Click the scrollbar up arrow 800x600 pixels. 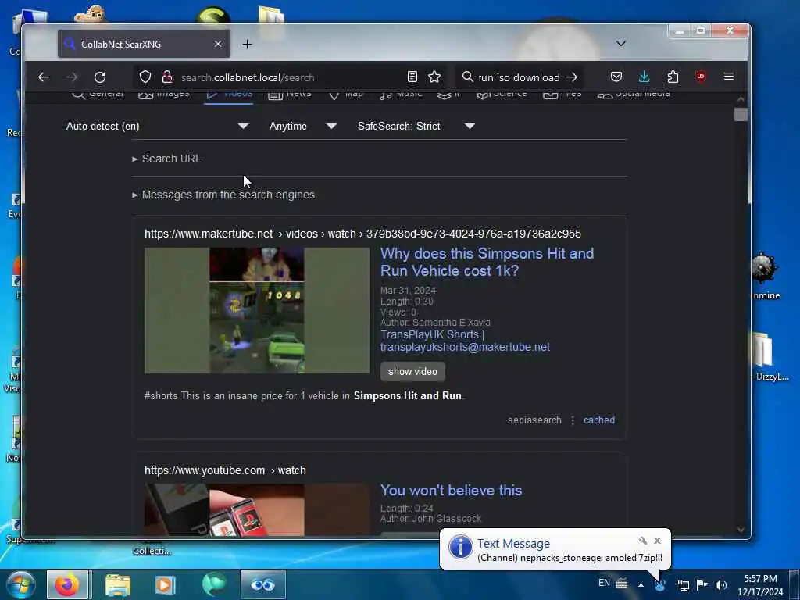741,98
